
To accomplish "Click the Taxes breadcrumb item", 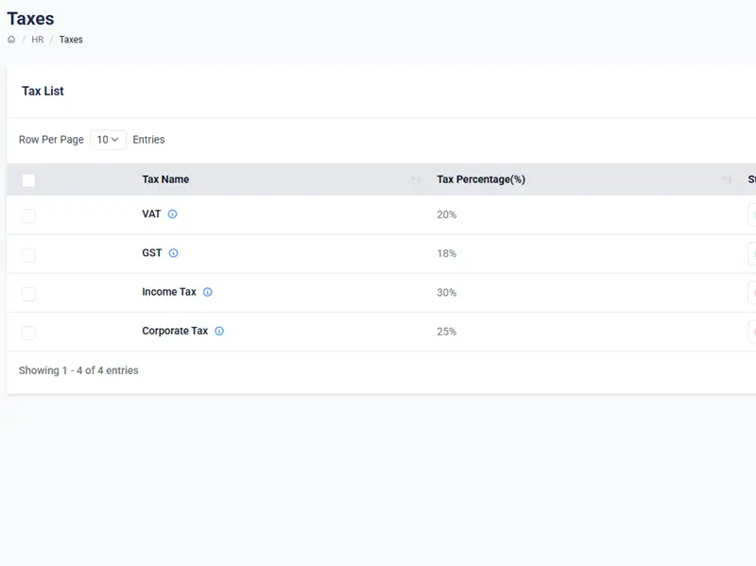I will [71, 40].
